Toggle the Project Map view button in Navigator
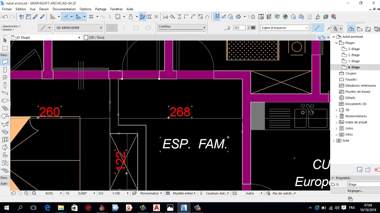Image resolution: width=380 pixels, height=213 pixels. [x=351, y=29]
